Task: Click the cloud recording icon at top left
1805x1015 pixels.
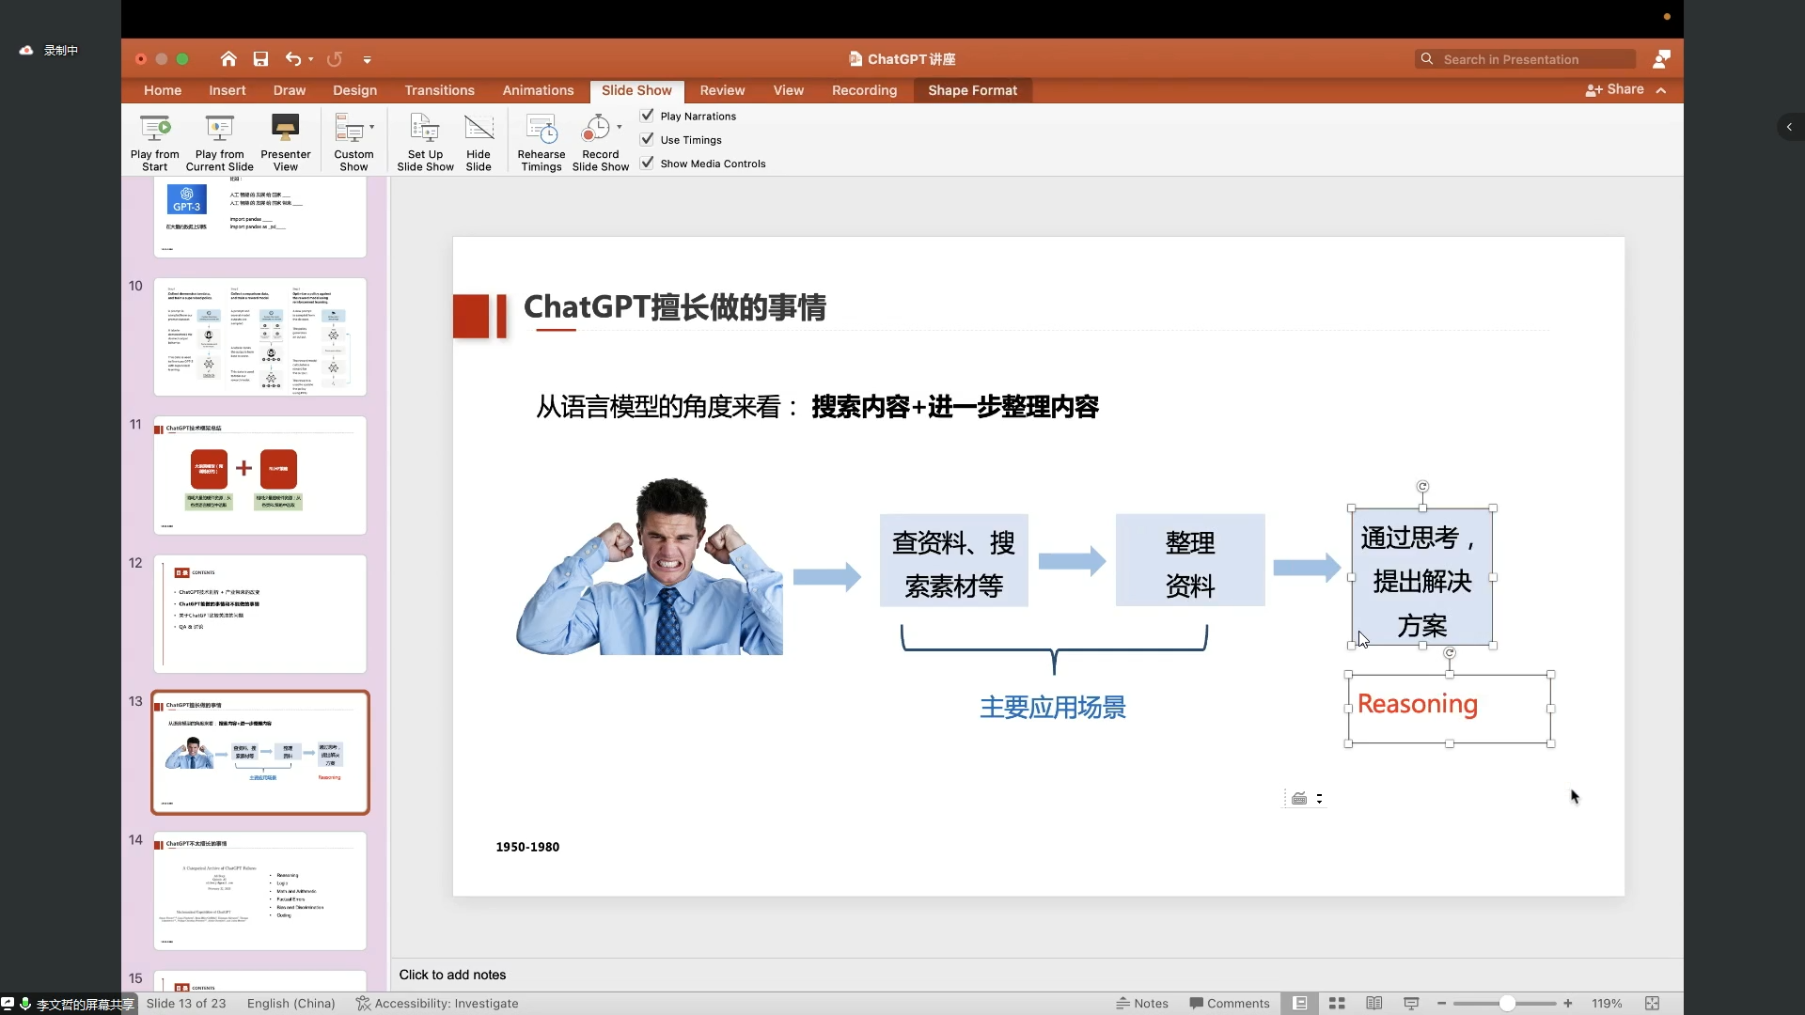Action: point(26,50)
